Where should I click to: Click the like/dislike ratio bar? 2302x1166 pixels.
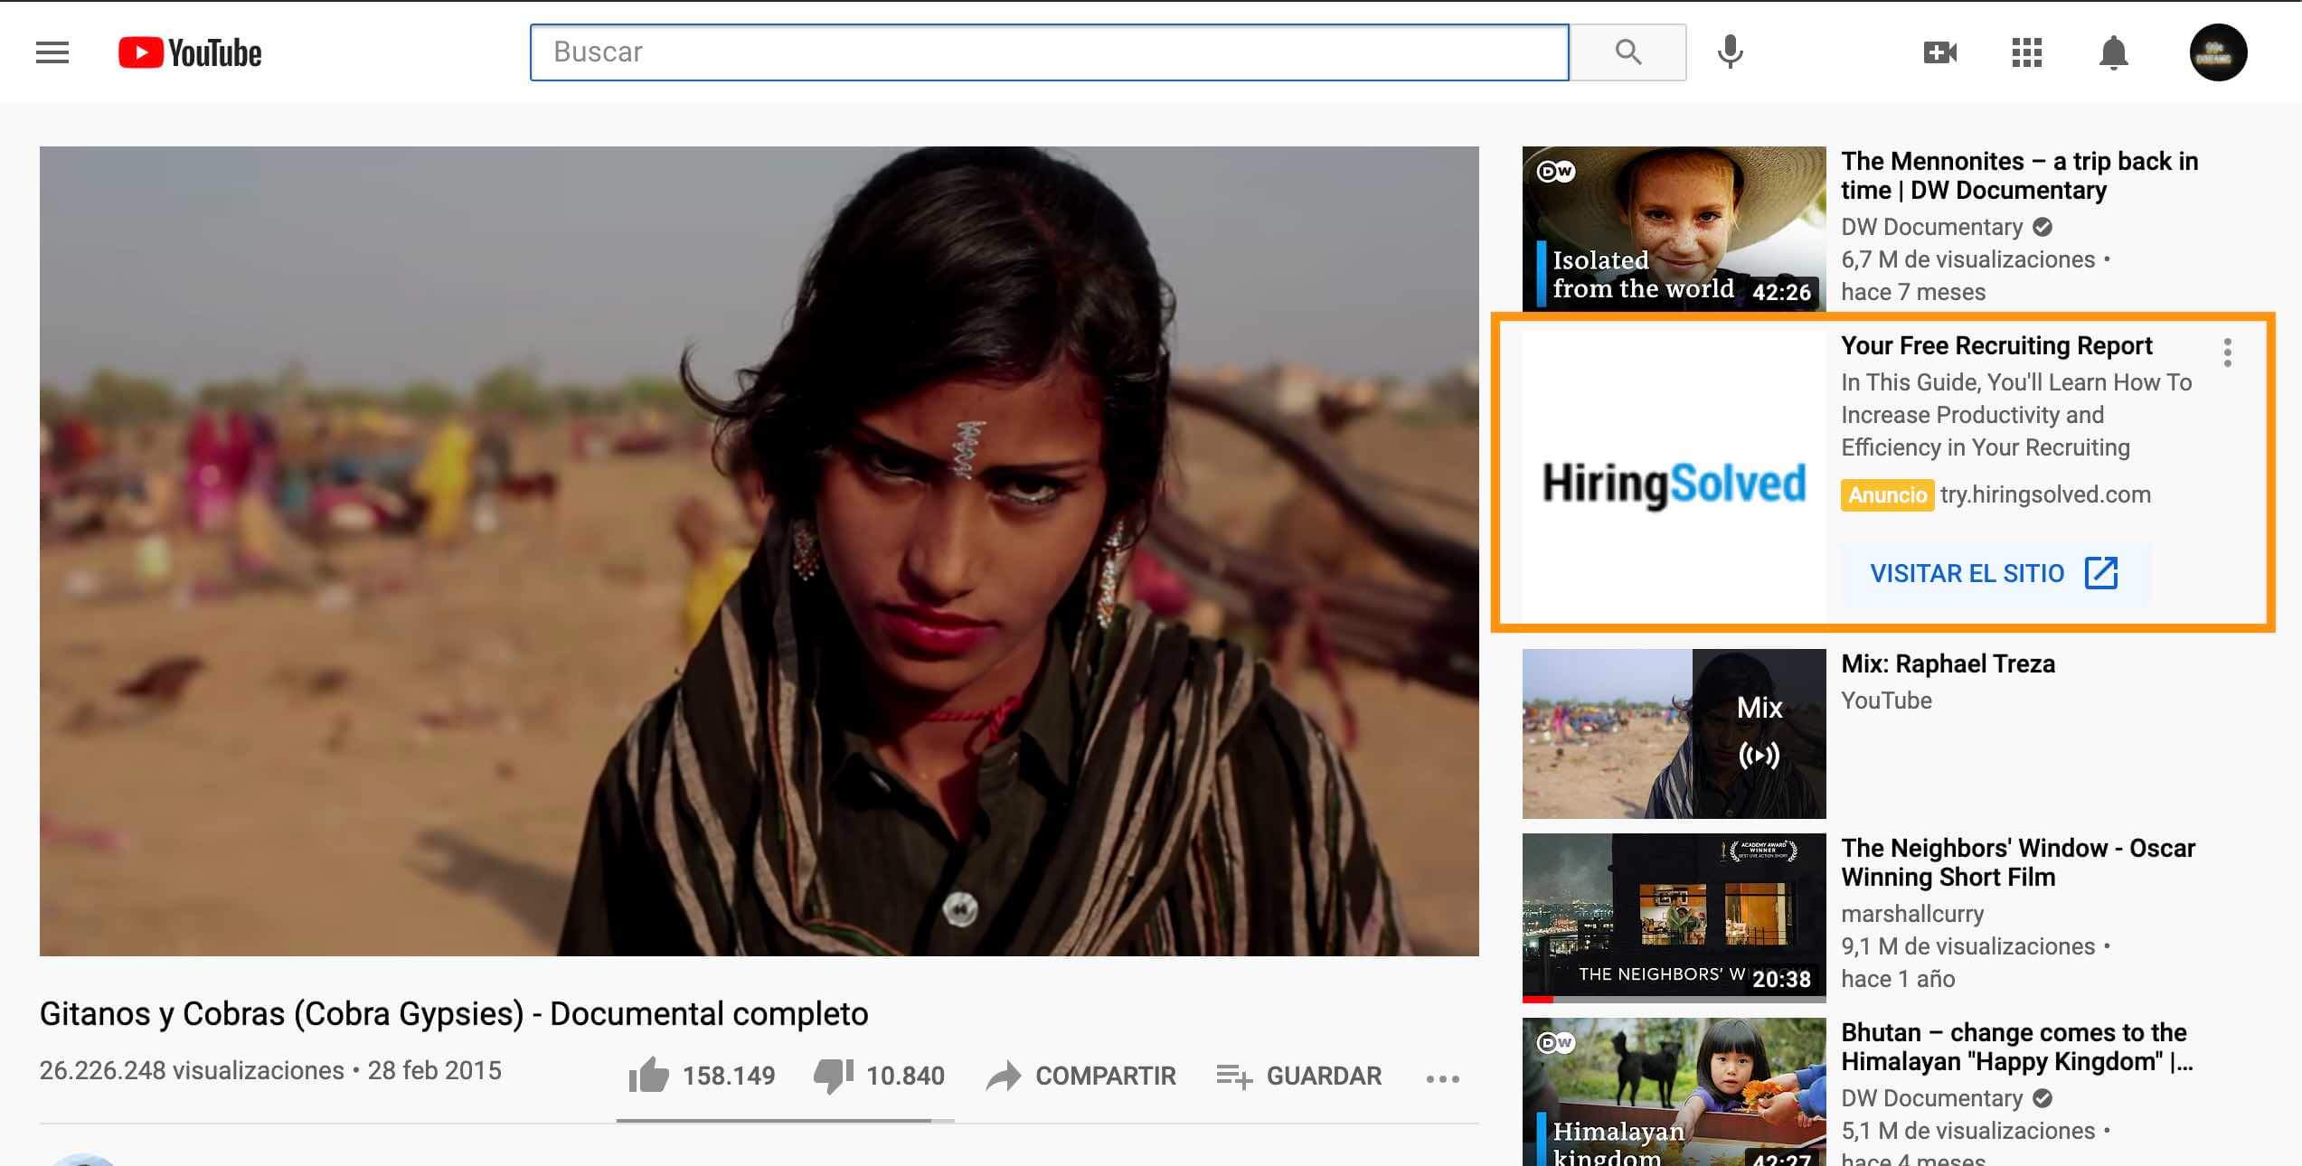[x=785, y=1121]
